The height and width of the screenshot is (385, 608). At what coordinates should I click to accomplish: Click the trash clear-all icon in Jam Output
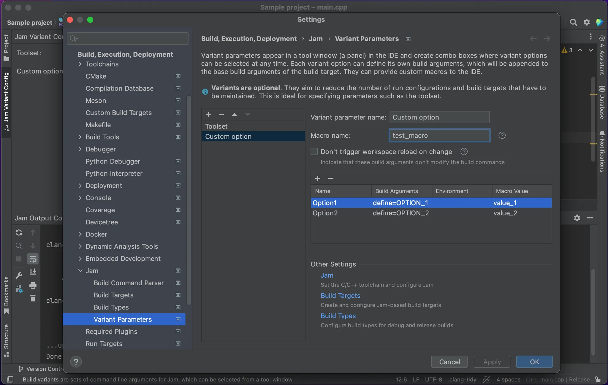[x=33, y=298]
